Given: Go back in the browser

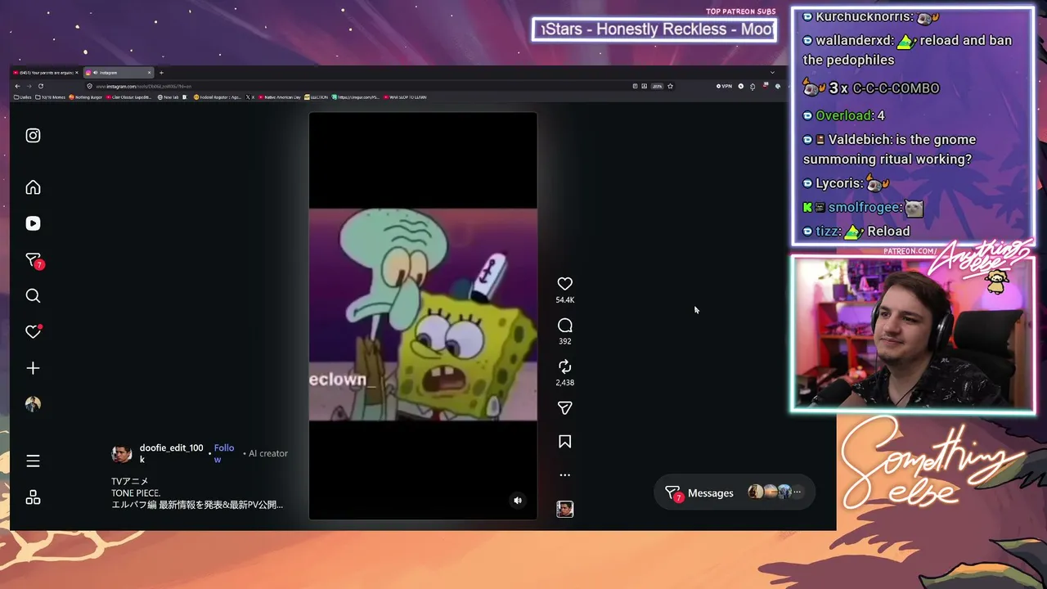Looking at the screenshot, I should point(17,86).
